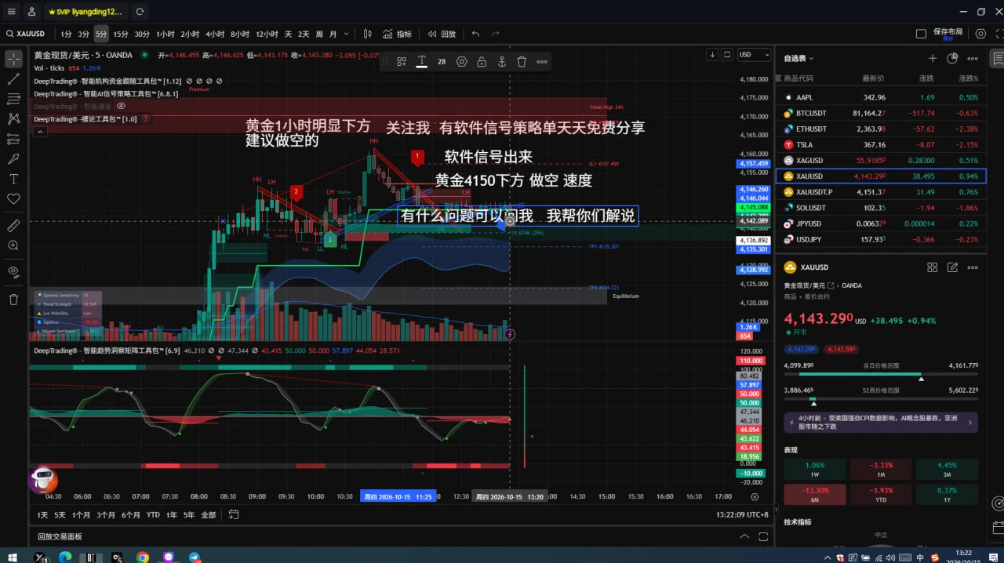Image resolution: width=1004 pixels, height=563 pixels.
Task: Select the ruler measure tool
Action: [x=13, y=226]
